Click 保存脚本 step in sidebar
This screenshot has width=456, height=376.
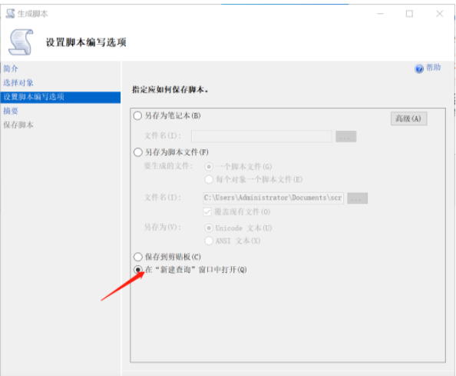[18, 125]
